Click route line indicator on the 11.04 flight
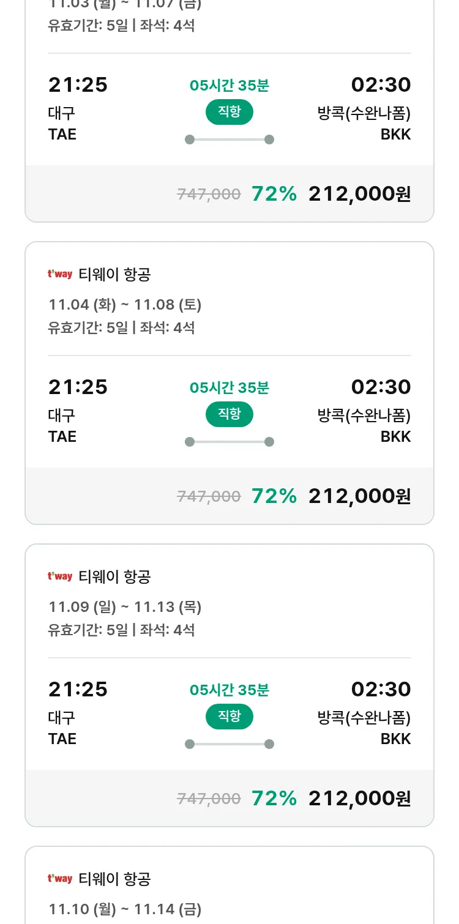Viewport: 459px width, 924px height. pos(229,442)
